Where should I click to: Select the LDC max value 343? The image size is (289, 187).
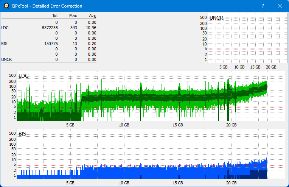point(73,28)
